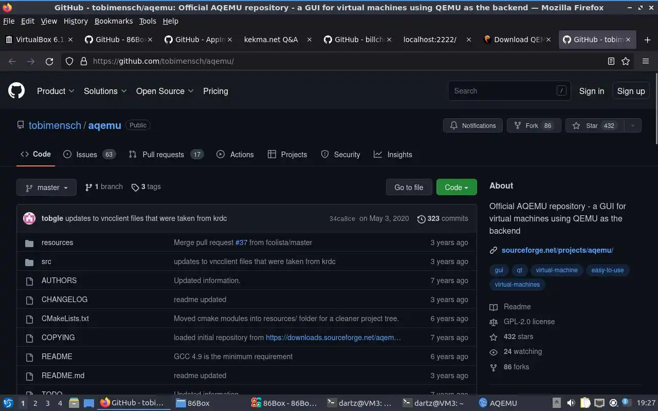Switch to the Projects tab

click(x=287, y=155)
